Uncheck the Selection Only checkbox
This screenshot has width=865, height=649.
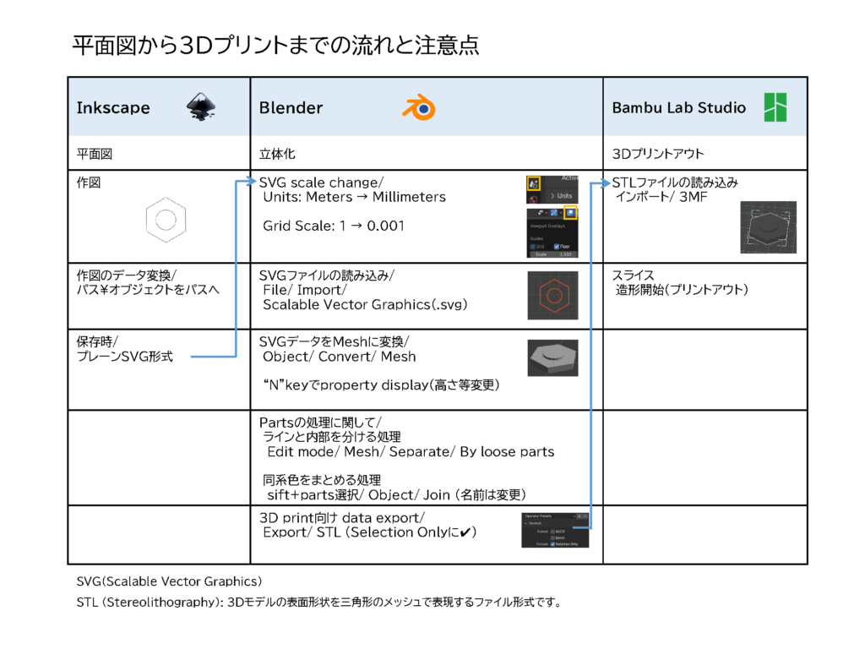pyautogui.click(x=554, y=544)
